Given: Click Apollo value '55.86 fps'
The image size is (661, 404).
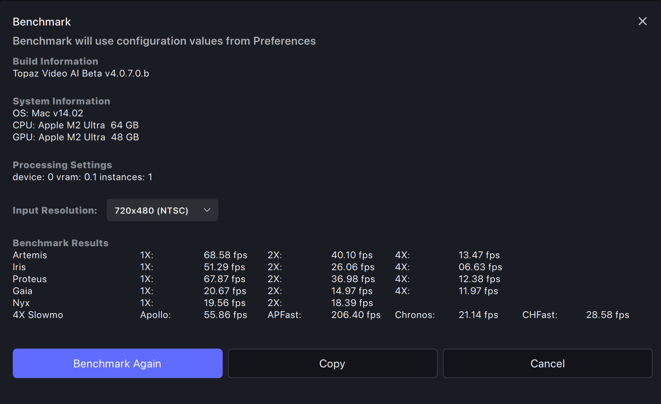Looking at the screenshot, I should click(x=225, y=315).
